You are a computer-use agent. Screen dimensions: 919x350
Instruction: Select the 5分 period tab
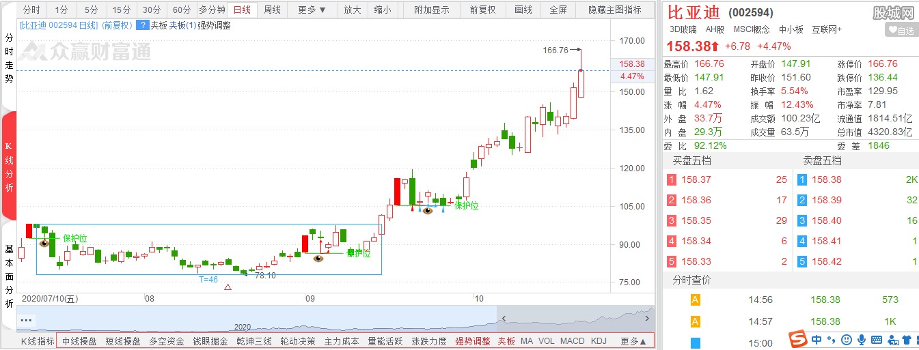pos(92,10)
